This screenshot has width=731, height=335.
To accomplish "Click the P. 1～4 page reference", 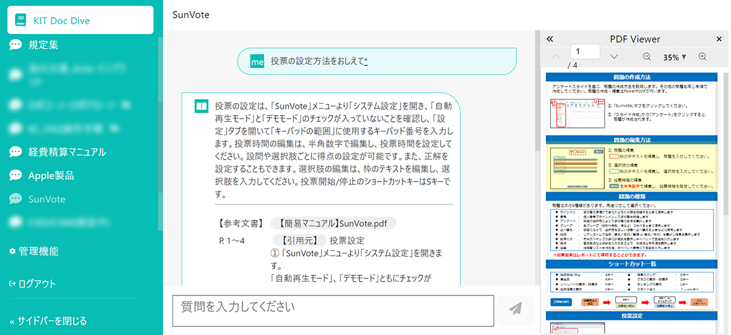I will 231,241.
